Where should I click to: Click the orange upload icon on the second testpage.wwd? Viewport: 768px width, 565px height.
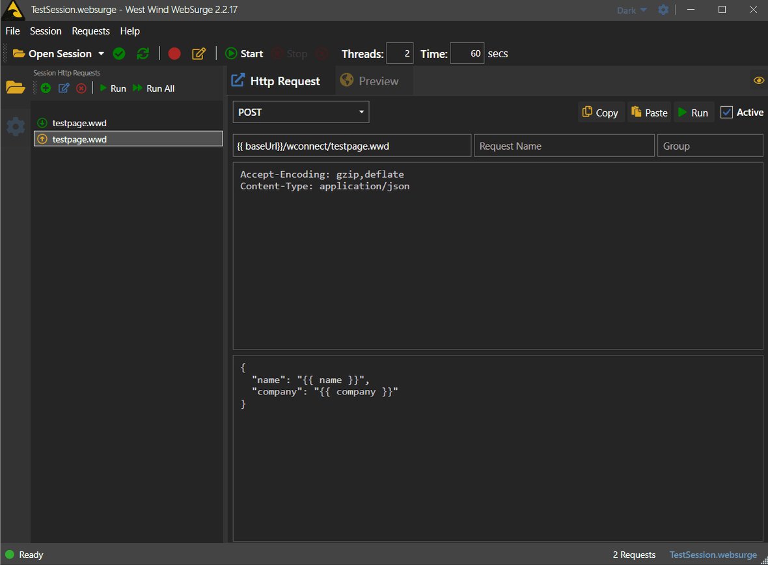coord(42,139)
